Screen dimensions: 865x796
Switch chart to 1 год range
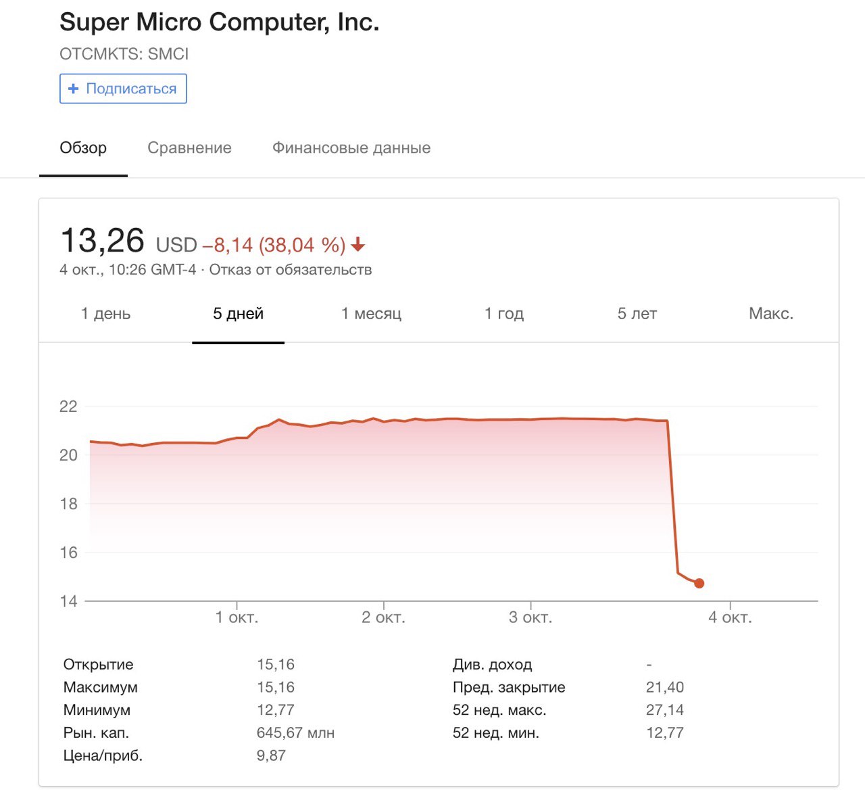[504, 314]
